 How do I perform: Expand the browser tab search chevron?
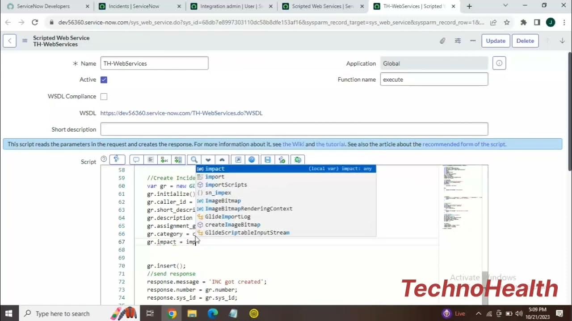click(x=505, y=6)
